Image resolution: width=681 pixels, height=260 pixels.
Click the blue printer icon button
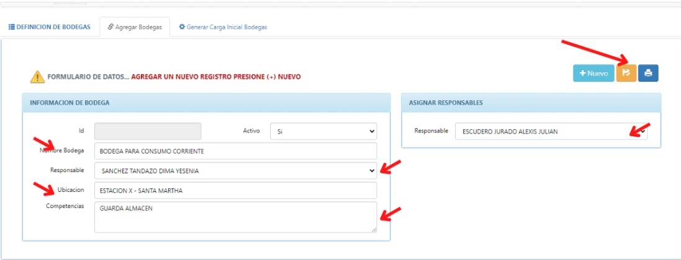click(x=649, y=73)
